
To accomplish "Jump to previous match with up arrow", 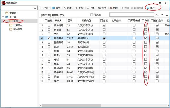I will [x=157, y=15].
